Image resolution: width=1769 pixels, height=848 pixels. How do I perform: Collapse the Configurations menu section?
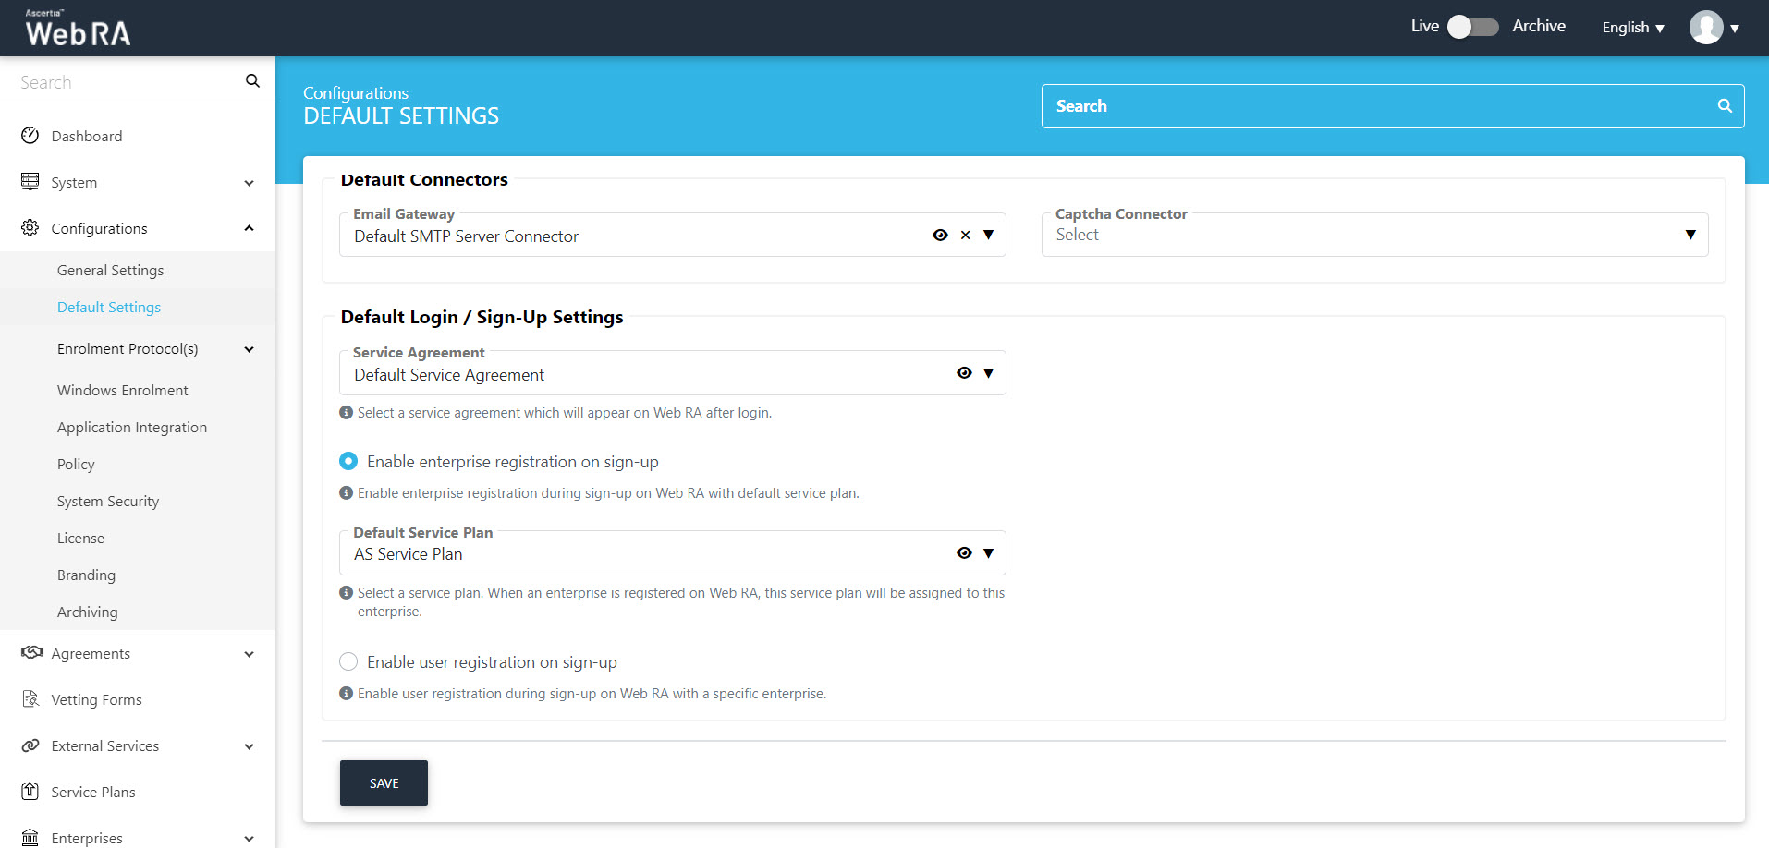coord(249,228)
